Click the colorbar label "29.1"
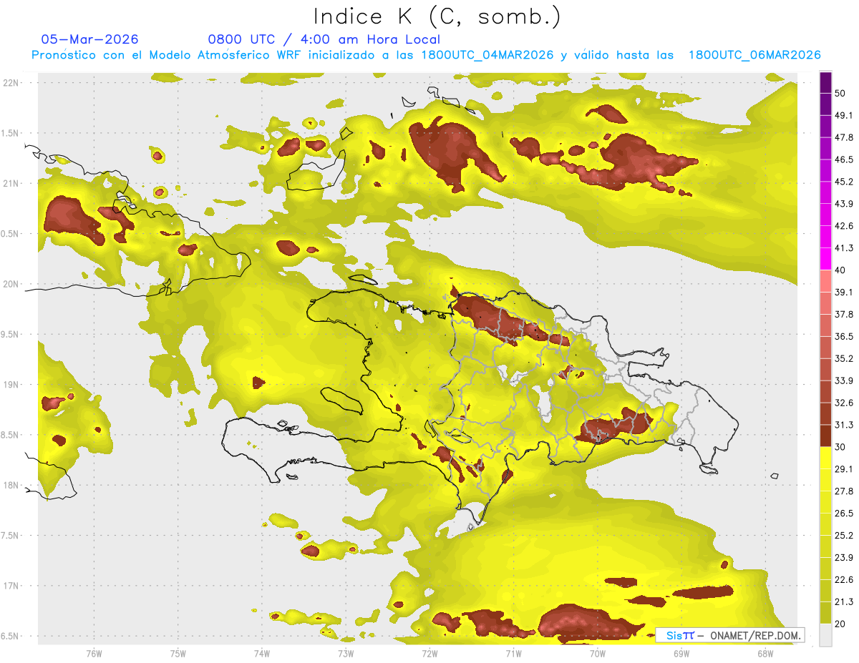This screenshot has height=663, width=859. (844, 469)
